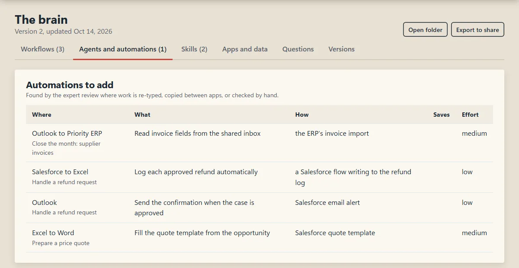Image resolution: width=519 pixels, height=268 pixels.
Task: Select the Agents and automations (1) tab
Action: click(123, 49)
